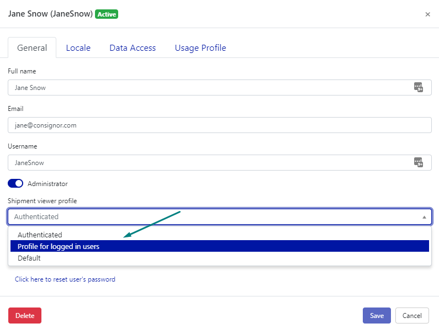The height and width of the screenshot is (334, 439).
Task: Toggle the Administrator switch
Action: pyautogui.click(x=15, y=183)
